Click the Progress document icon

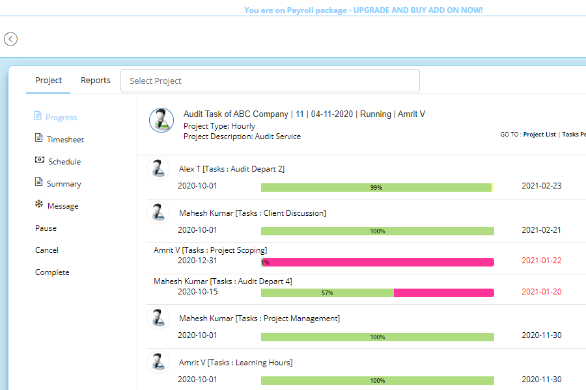pos(38,116)
